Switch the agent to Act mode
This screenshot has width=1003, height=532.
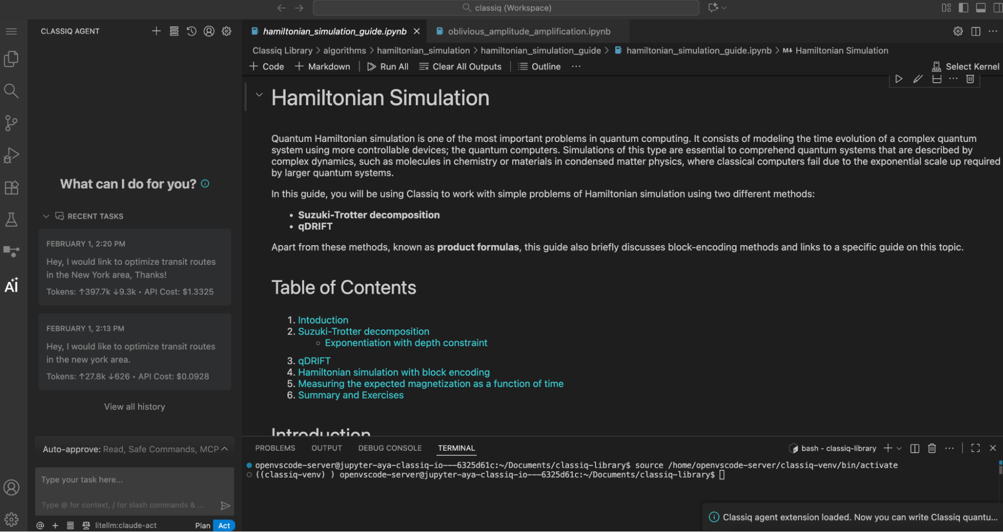tap(224, 525)
